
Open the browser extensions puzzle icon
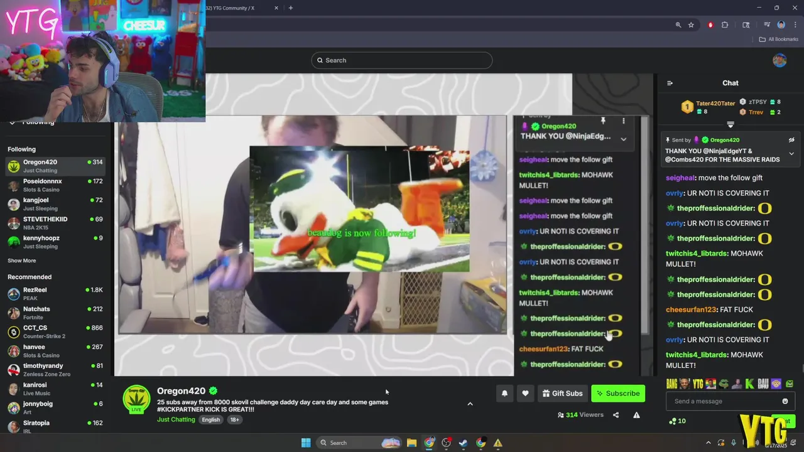pyautogui.click(x=725, y=25)
